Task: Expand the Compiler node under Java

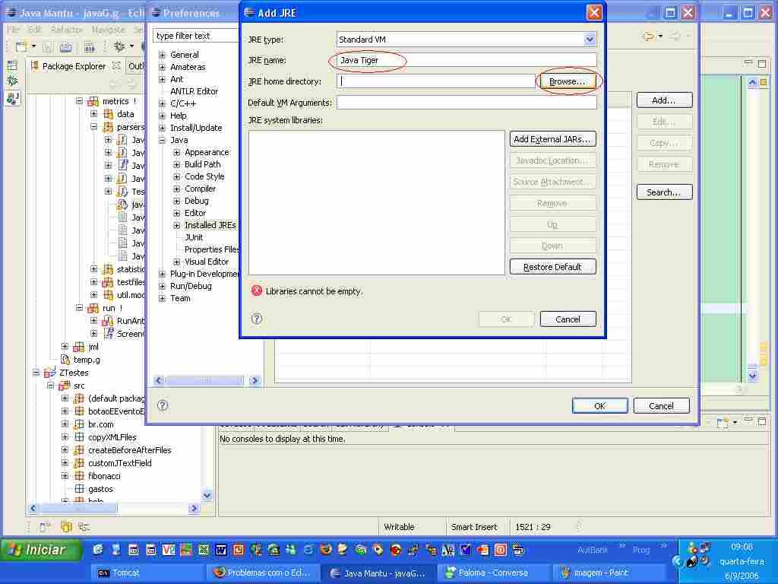Action: [x=176, y=189]
